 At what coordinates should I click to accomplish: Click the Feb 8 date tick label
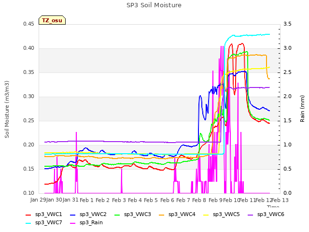click(x=199, y=200)
